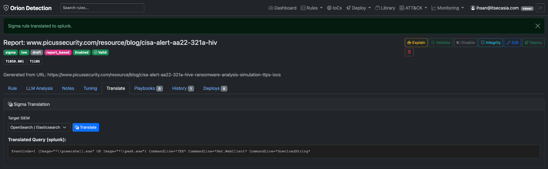Click the rule title heading text
The image size is (548, 169).
click(110, 42)
